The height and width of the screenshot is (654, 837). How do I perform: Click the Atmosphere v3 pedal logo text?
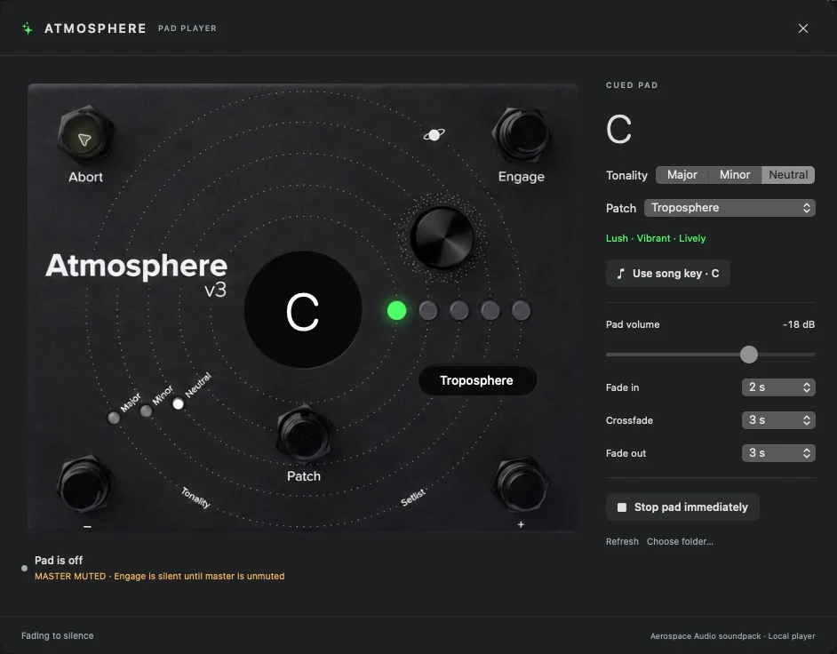pos(137,275)
